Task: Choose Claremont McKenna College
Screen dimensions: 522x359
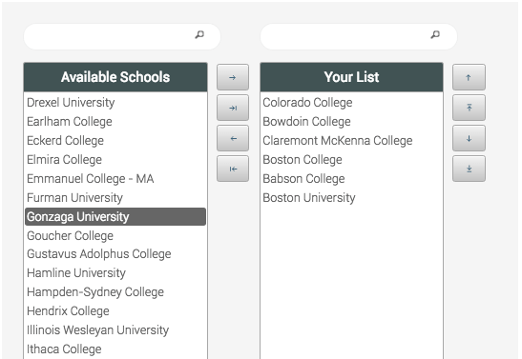Action: pyautogui.click(x=351, y=141)
